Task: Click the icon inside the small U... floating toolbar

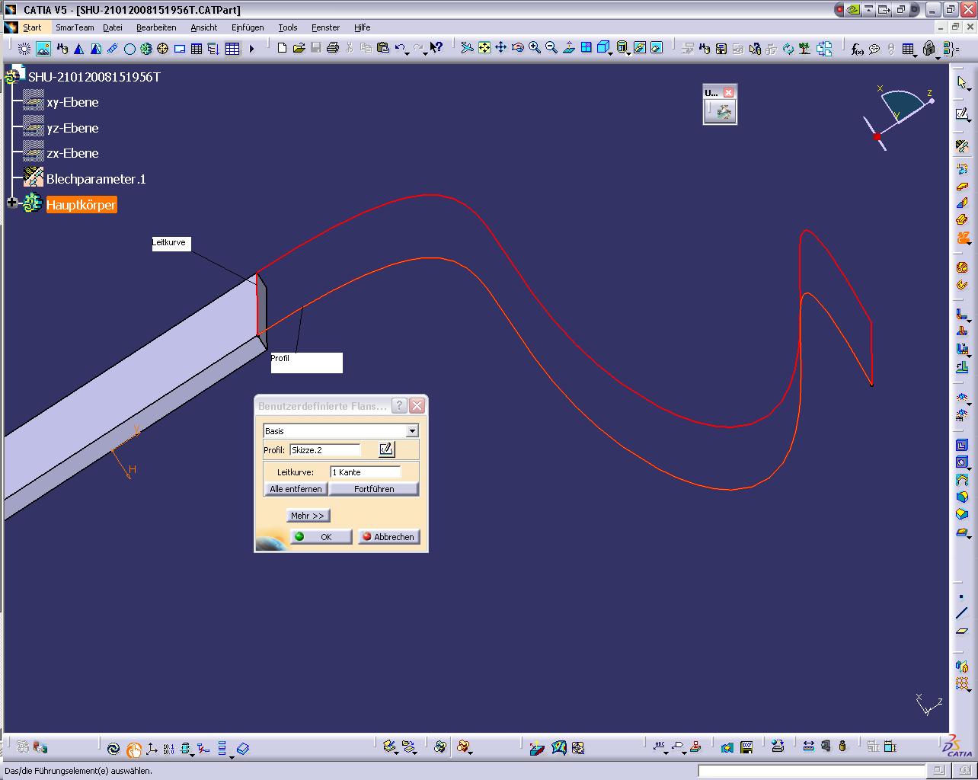Action: click(724, 112)
